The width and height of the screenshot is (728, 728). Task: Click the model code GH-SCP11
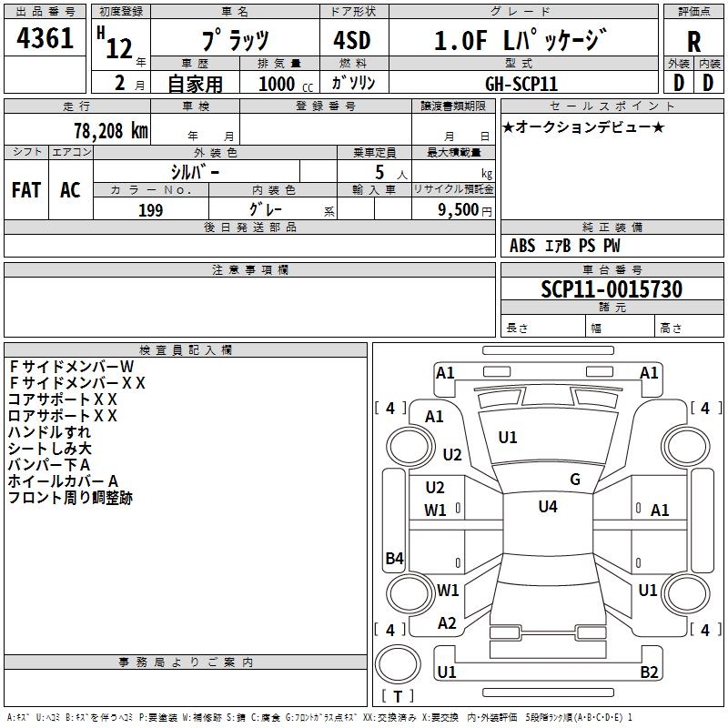coord(521,84)
